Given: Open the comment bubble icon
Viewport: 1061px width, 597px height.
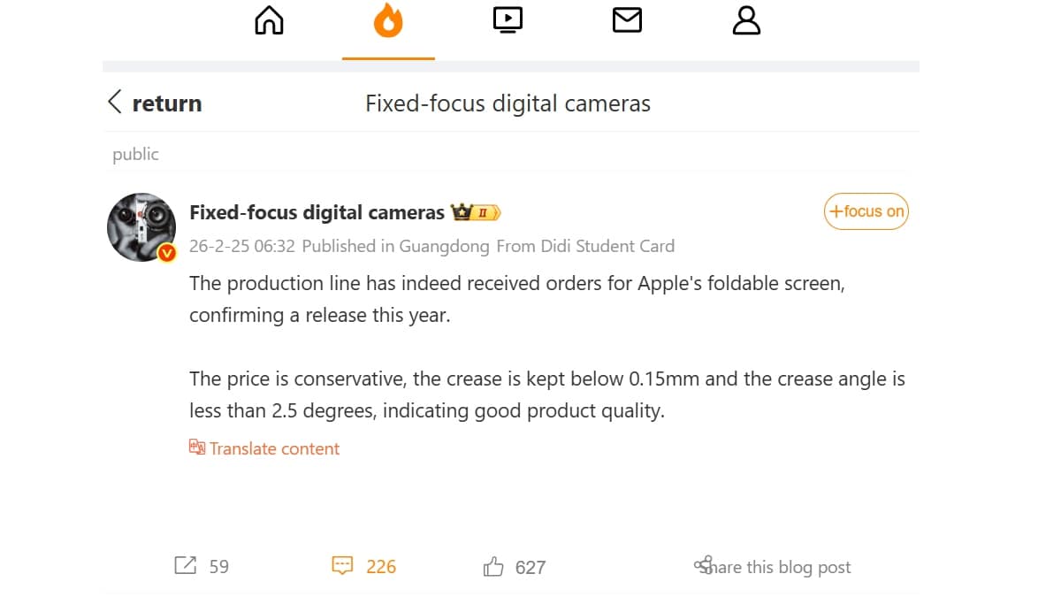Looking at the screenshot, I should [343, 565].
